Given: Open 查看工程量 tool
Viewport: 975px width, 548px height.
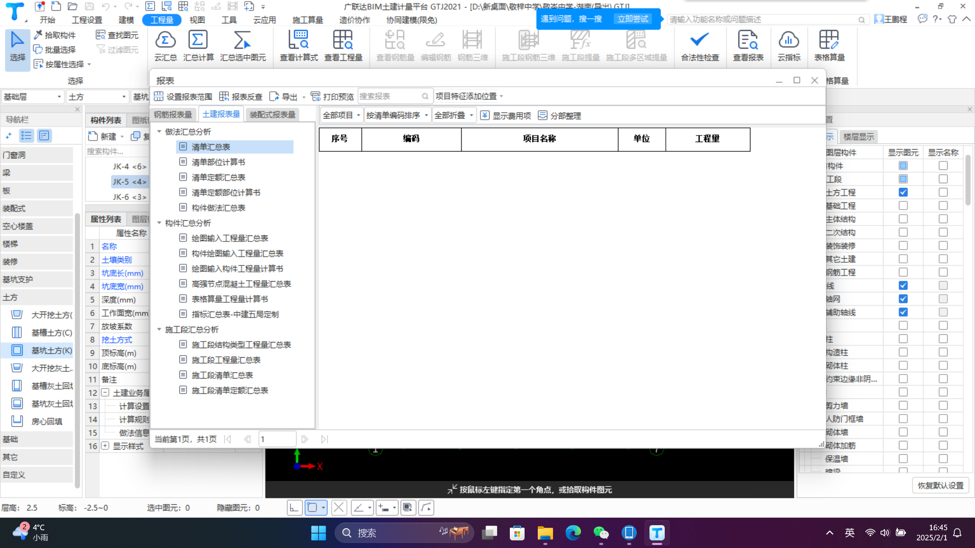Looking at the screenshot, I should (343, 46).
